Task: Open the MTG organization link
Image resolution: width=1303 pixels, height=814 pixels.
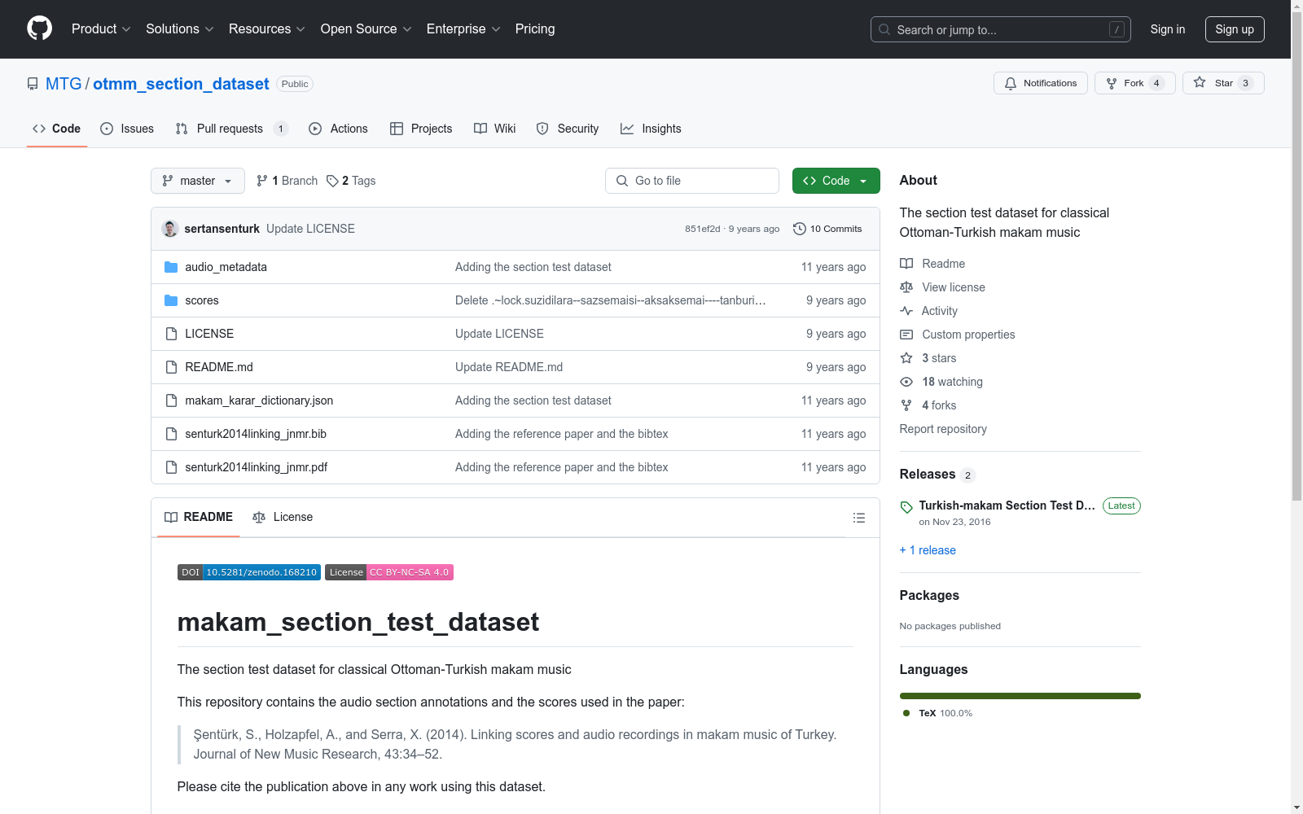Action: pyautogui.click(x=64, y=84)
